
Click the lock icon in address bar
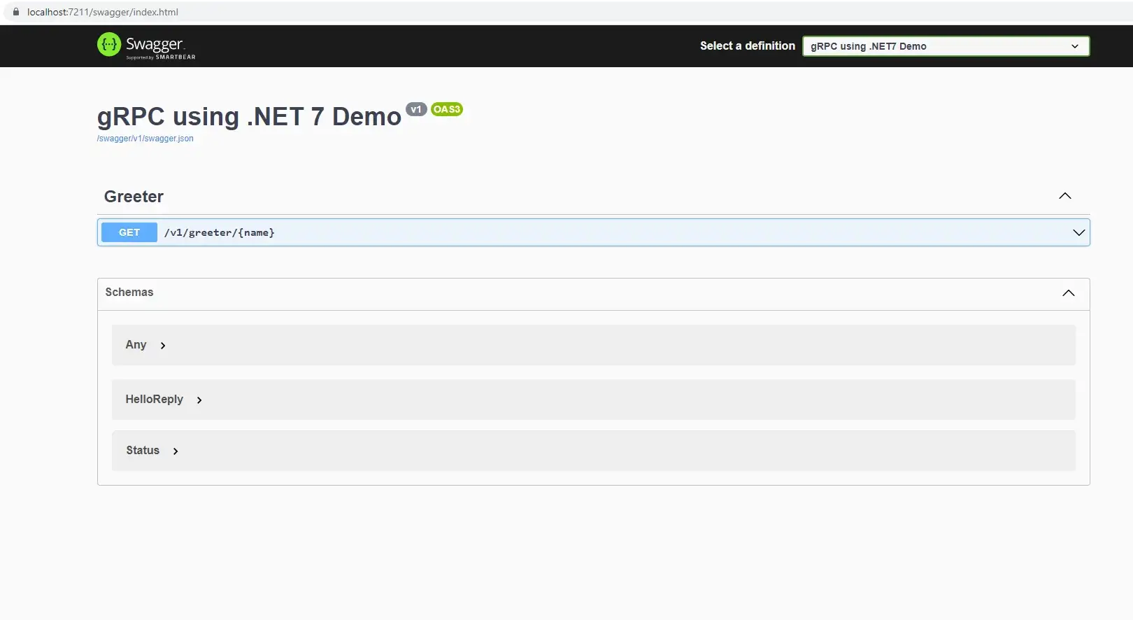(16, 12)
